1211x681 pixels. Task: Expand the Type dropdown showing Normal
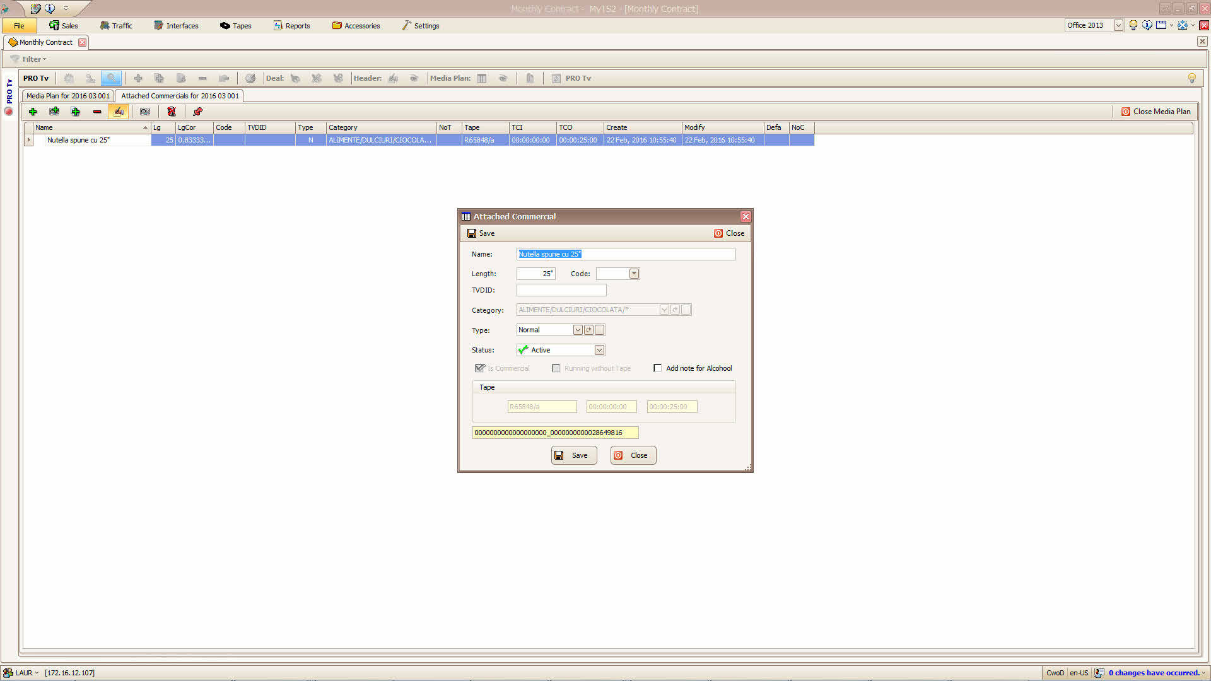[x=577, y=330]
